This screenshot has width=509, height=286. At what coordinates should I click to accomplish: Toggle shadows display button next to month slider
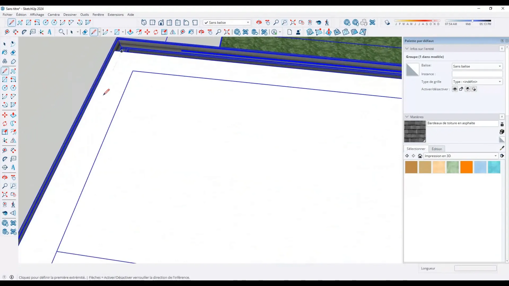(387, 23)
